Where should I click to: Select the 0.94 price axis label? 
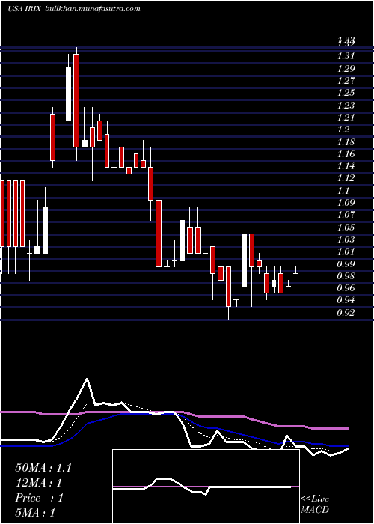[x=345, y=300]
